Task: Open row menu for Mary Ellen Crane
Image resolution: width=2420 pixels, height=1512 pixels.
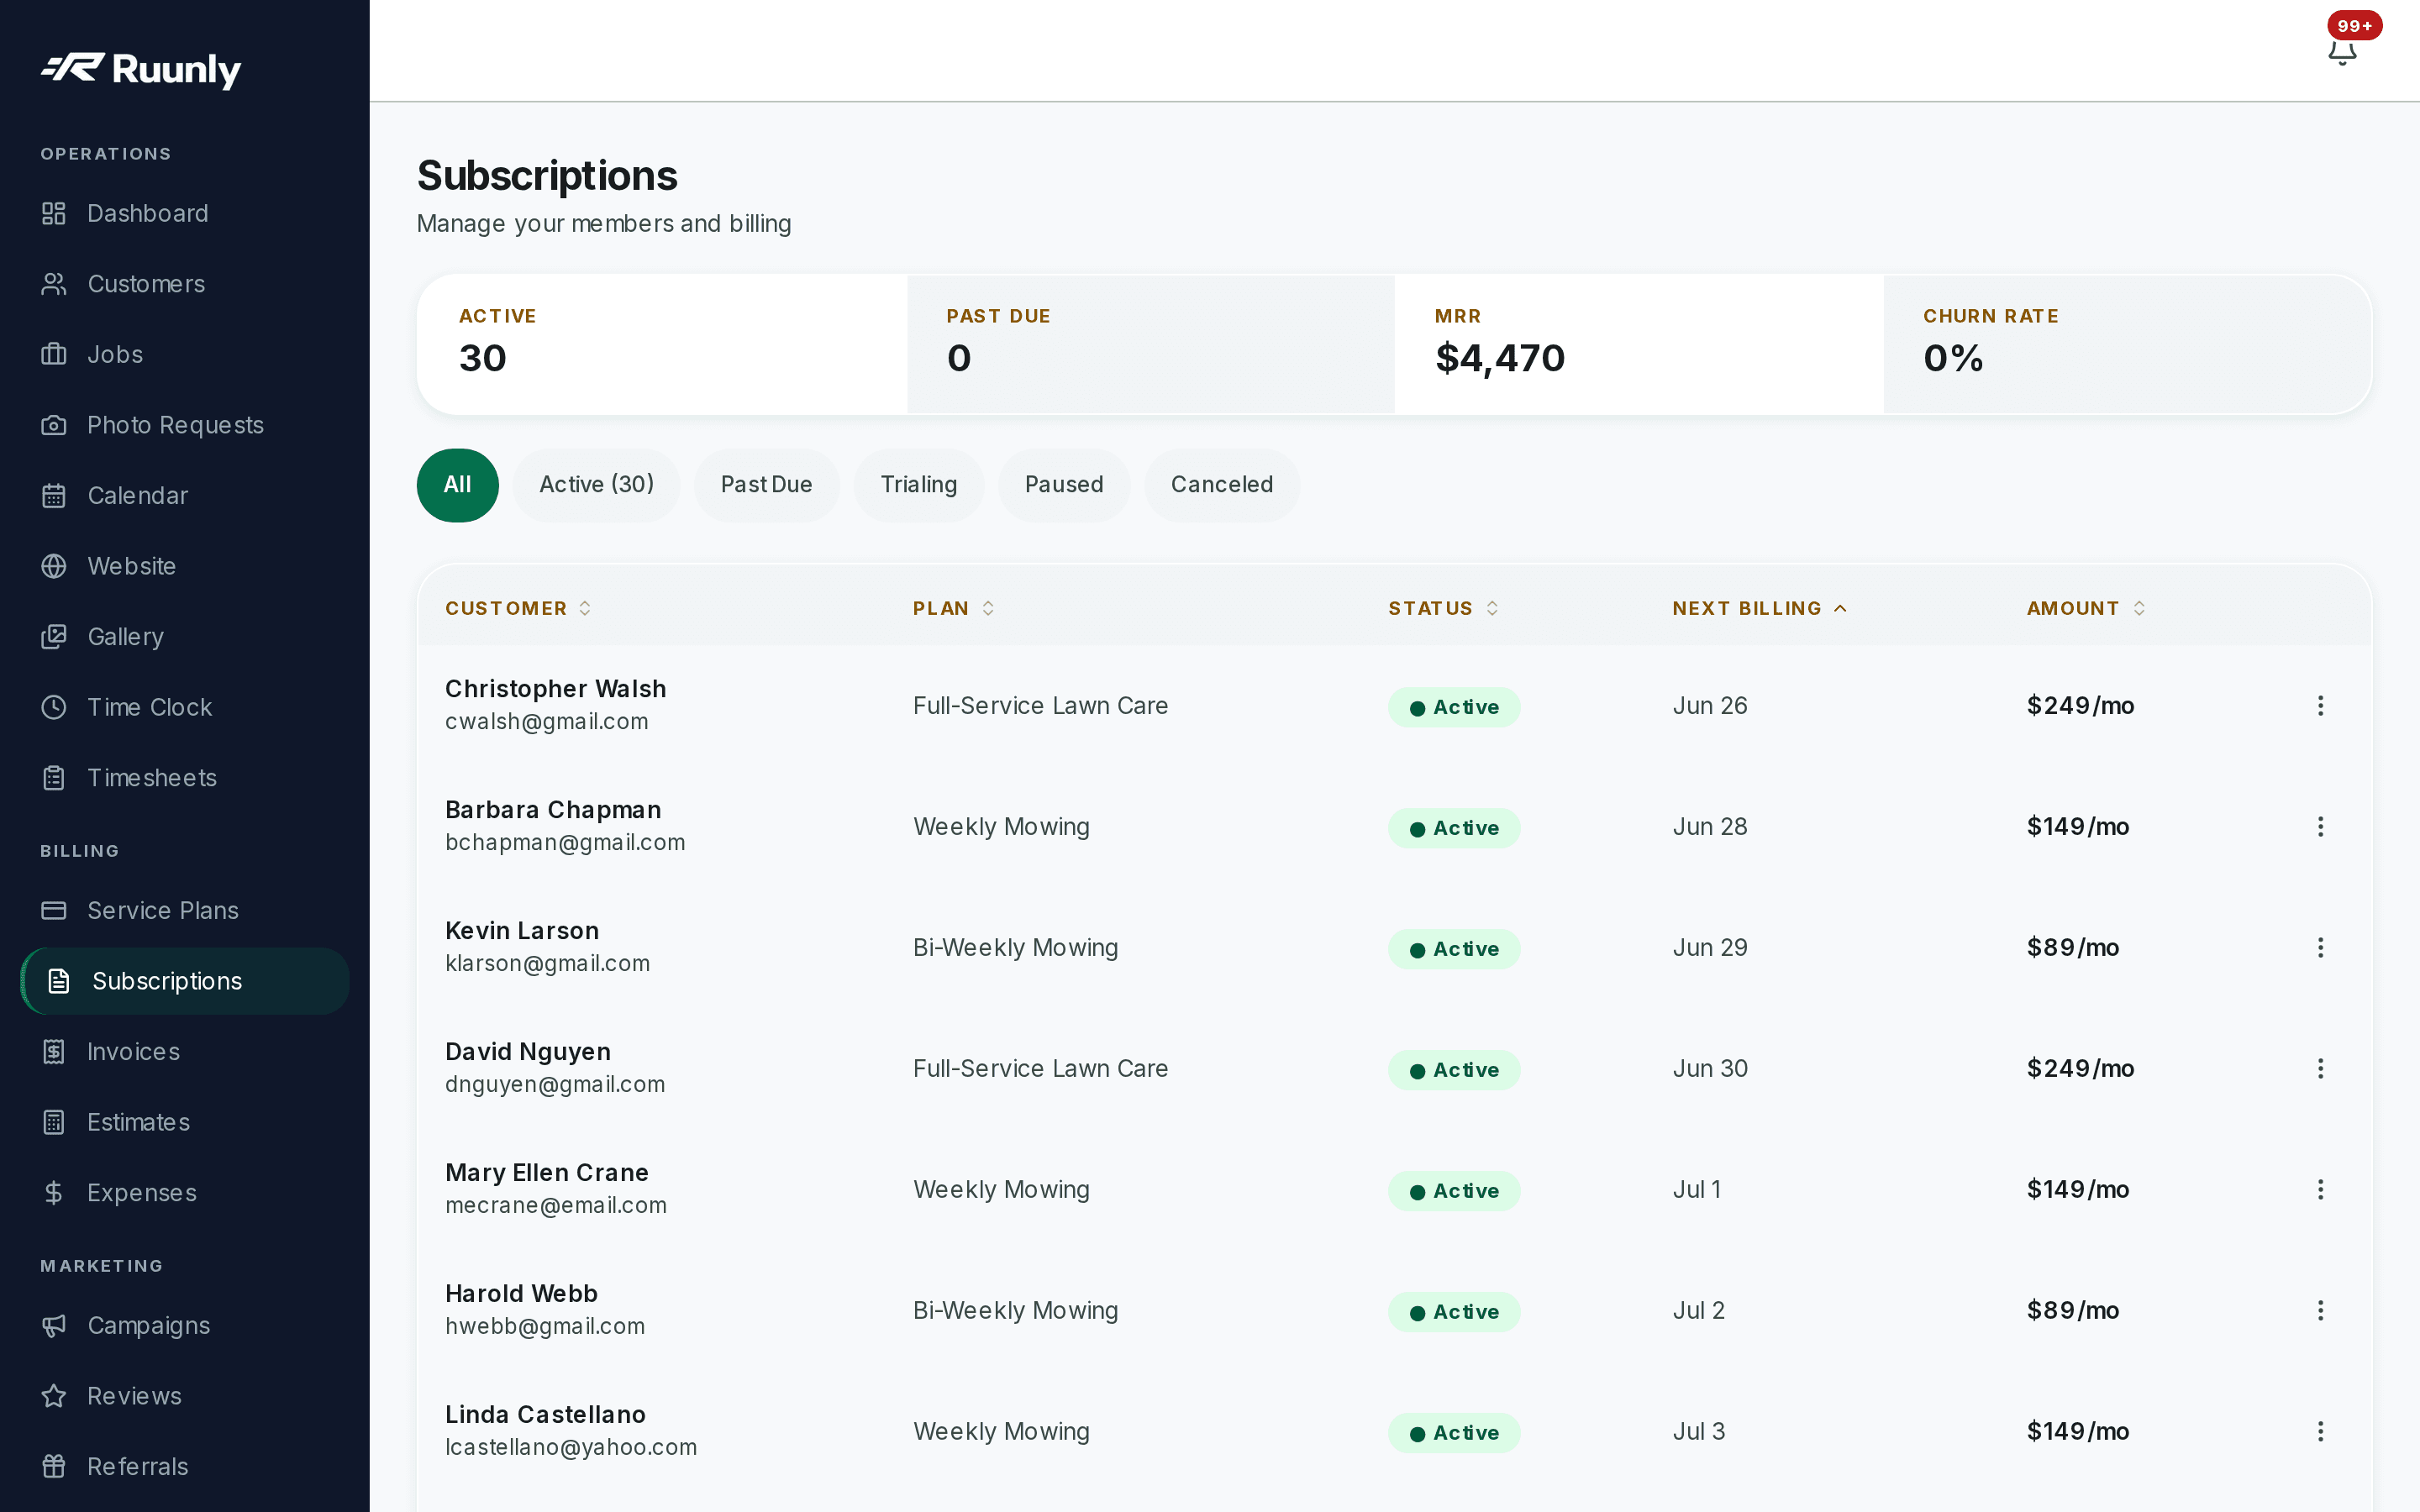Action: pos(2320,1190)
